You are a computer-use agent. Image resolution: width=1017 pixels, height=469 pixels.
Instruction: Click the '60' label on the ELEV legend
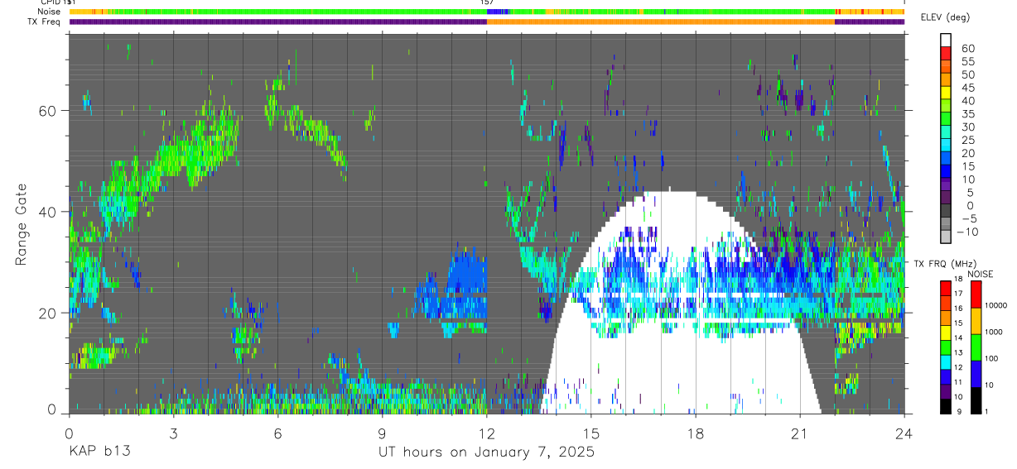(966, 48)
